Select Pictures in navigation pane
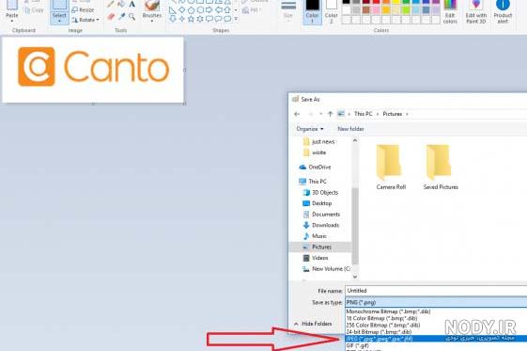Viewport: 527px width, 351px height. pos(320,247)
